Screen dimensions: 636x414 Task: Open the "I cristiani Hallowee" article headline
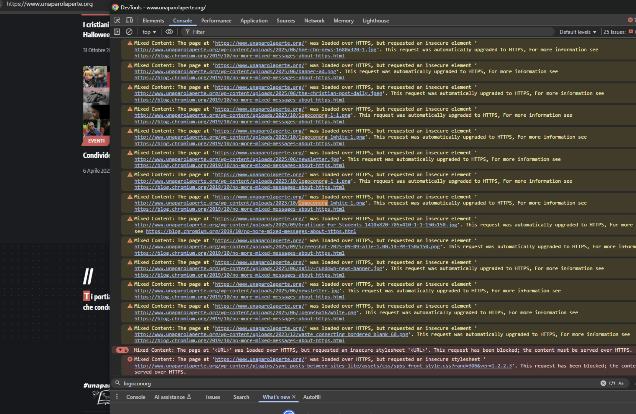coord(96,30)
